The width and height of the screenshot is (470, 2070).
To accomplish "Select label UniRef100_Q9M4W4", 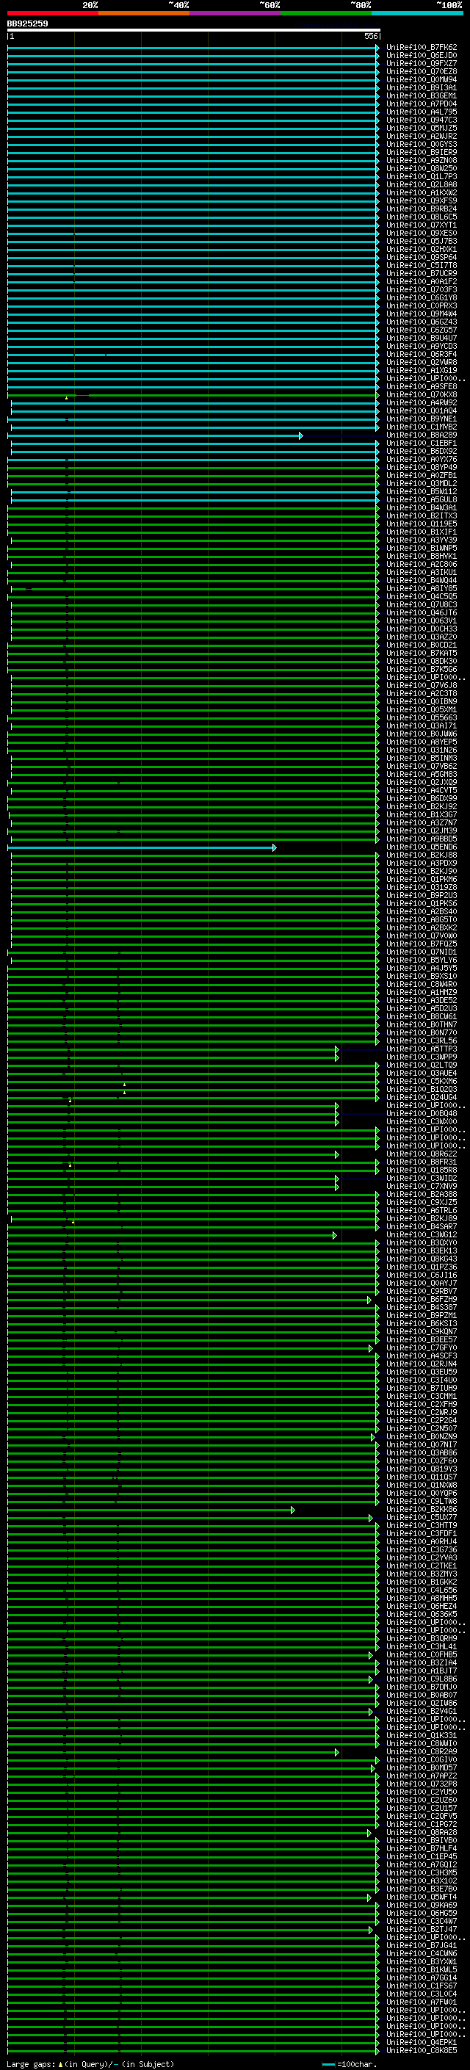I will point(422,314).
